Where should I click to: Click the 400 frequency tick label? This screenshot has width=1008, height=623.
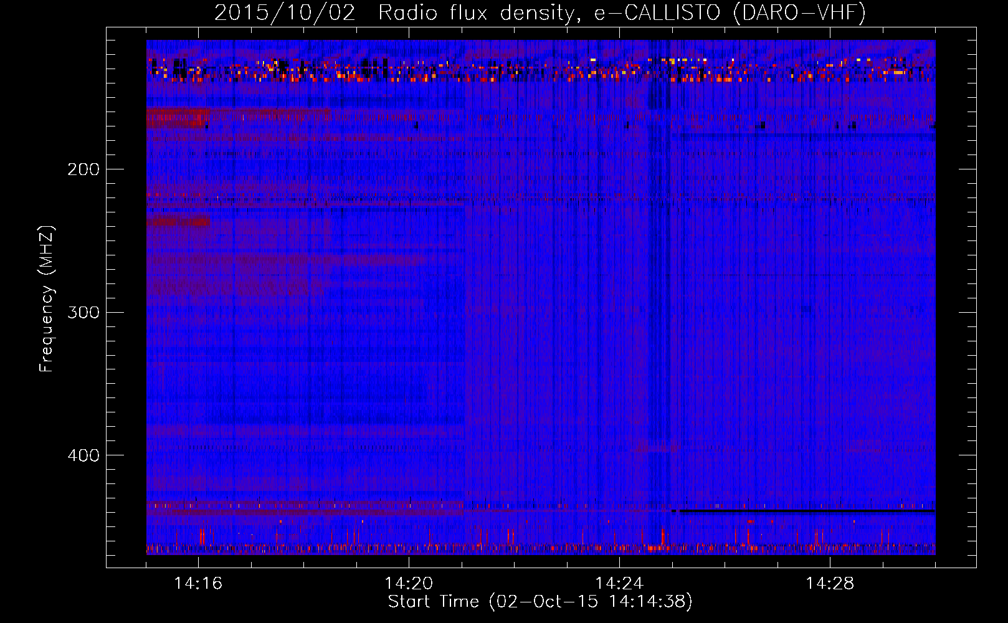tap(83, 455)
